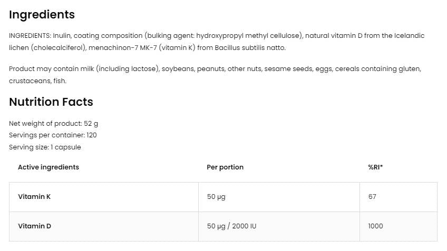Click the 67 %RI value cell

click(x=372, y=197)
